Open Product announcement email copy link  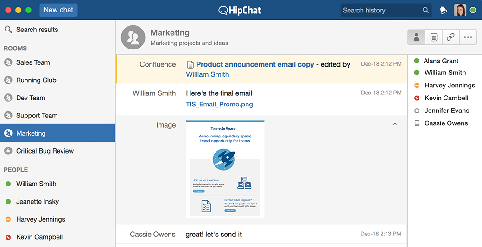coord(255,64)
